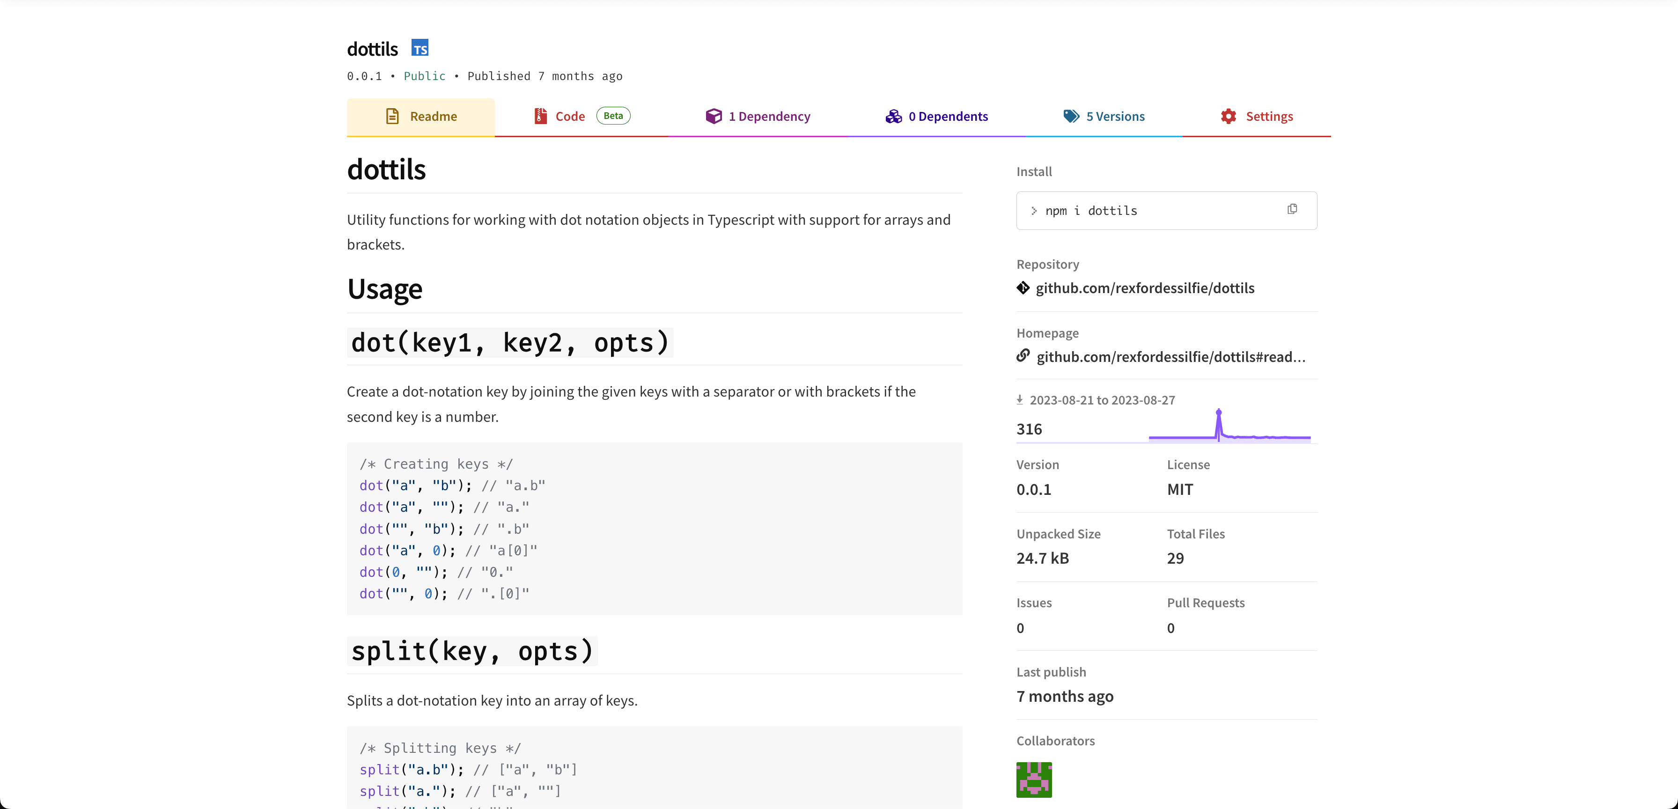The width and height of the screenshot is (1678, 809).
Task: Click the downloads count 316
Action: coord(1029,429)
